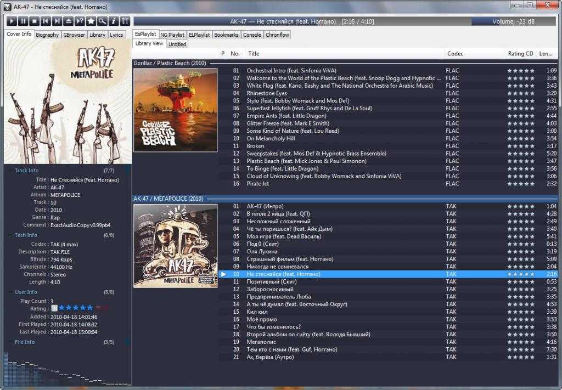Image resolution: width=562 pixels, height=390 pixels.
Task: Switch to the Biography tab
Action: [x=47, y=35]
